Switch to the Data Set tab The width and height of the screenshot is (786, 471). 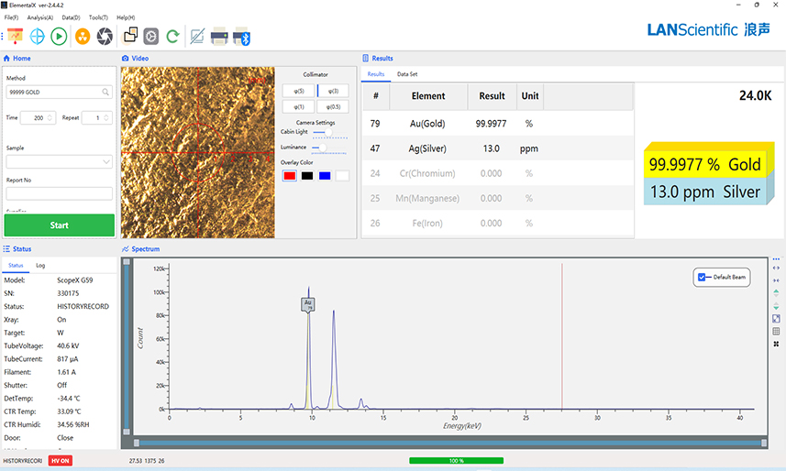click(x=407, y=74)
